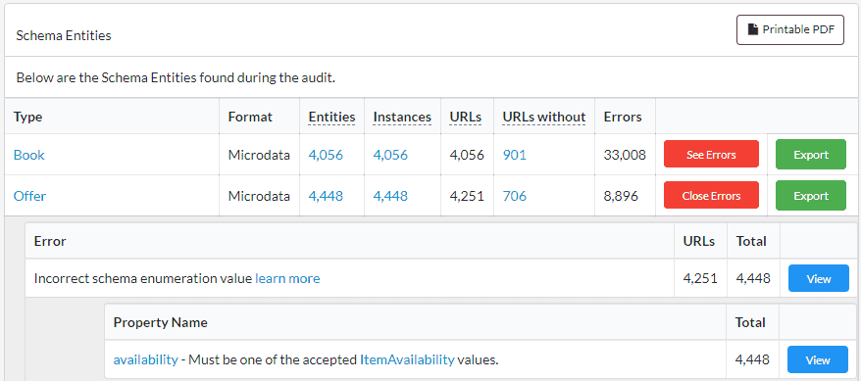Select enumeration error Total value 4,448

[753, 278]
